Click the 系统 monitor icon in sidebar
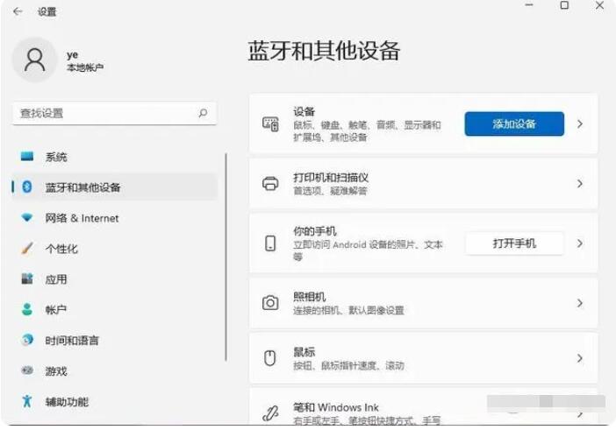Viewport: 616px width, 430px height. 27,157
